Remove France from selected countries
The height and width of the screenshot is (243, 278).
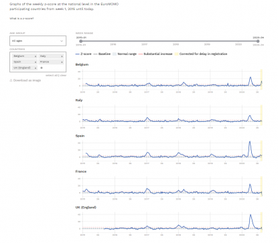62,62
